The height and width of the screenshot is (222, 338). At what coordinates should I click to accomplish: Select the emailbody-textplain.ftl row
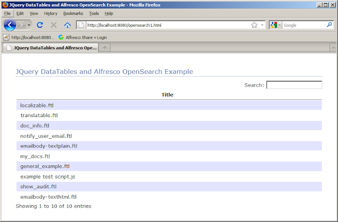[169, 146]
